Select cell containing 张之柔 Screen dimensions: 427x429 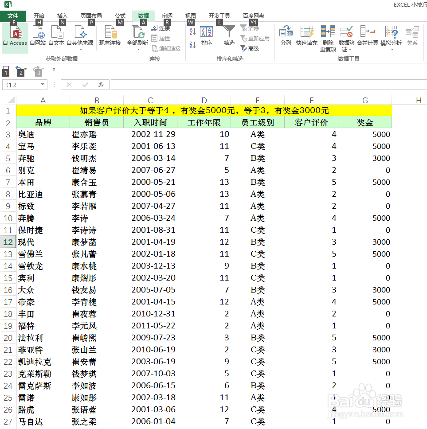tap(97, 421)
